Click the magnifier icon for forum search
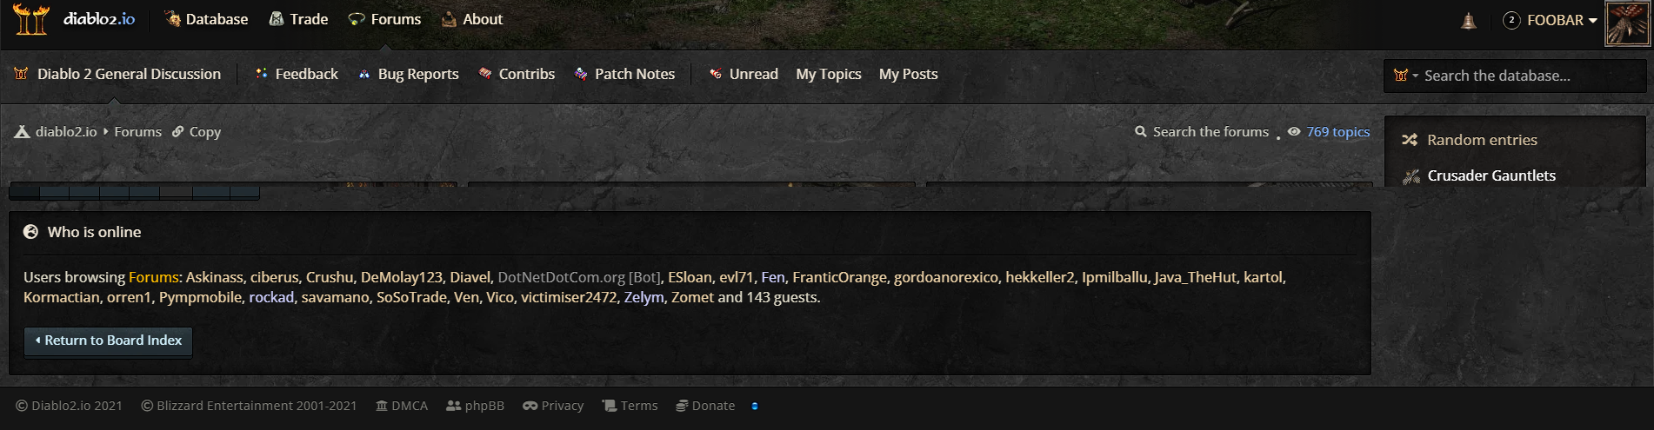The width and height of the screenshot is (1654, 430). pos(1140,132)
